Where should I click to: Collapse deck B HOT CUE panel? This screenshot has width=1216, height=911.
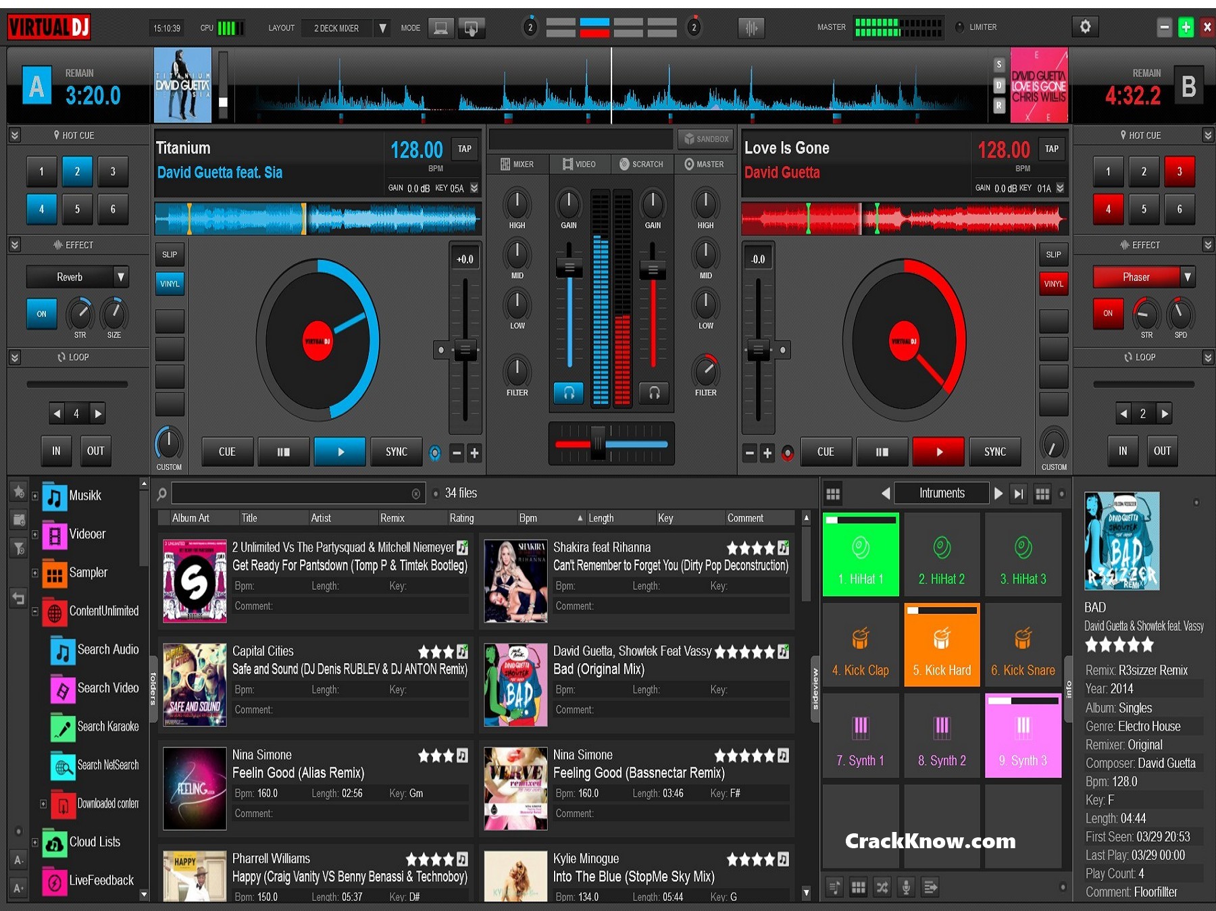[1208, 135]
